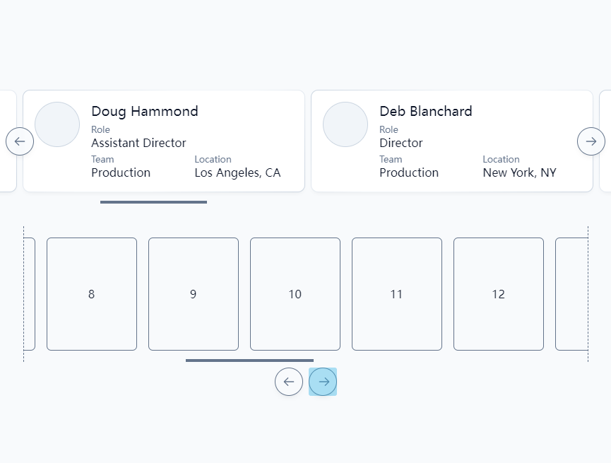Click the profile carousel scrollbar thumb
The height and width of the screenshot is (463, 611).
pos(153,202)
